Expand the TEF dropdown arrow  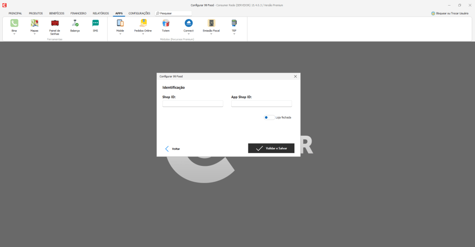(x=234, y=34)
